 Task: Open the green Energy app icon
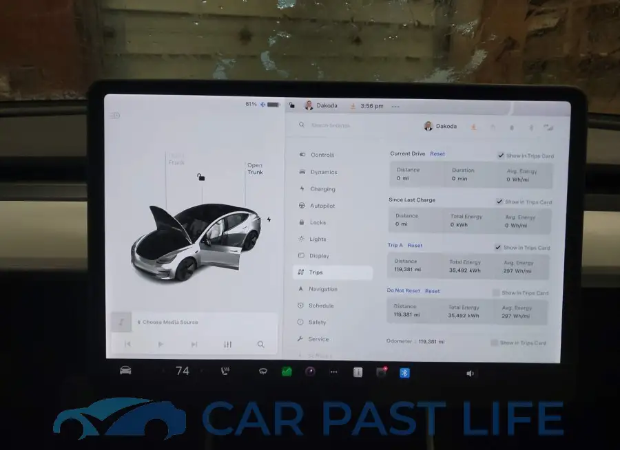287,372
